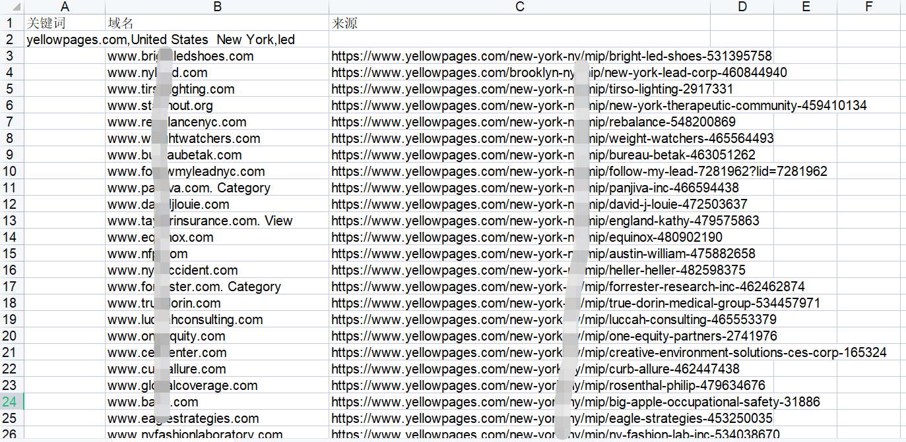Select column C header

click(519, 7)
